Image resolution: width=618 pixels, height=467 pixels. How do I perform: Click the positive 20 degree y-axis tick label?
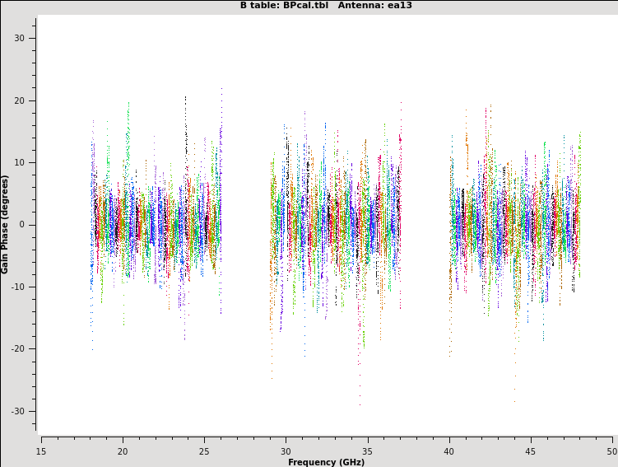point(19,100)
